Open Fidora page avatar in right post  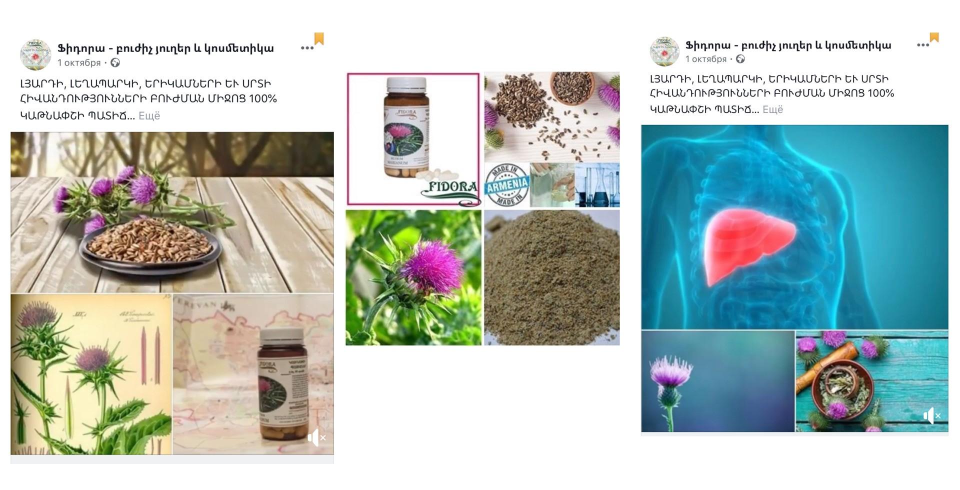click(x=664, y=51)
